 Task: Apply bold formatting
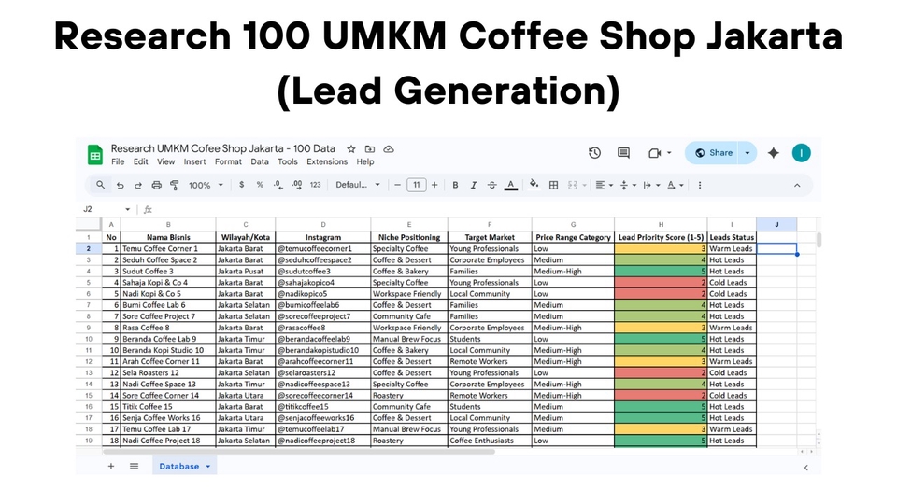pos(455,185)
